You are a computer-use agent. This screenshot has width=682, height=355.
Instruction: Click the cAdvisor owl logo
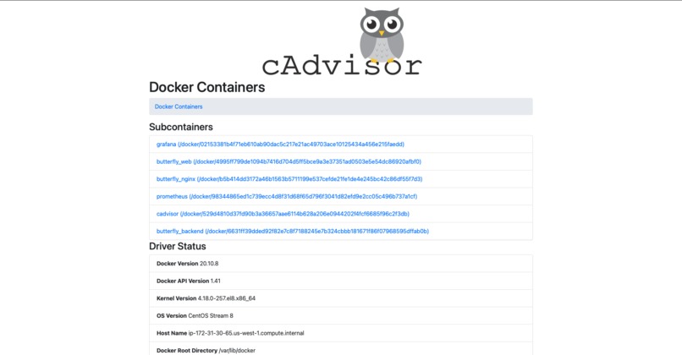342,41
